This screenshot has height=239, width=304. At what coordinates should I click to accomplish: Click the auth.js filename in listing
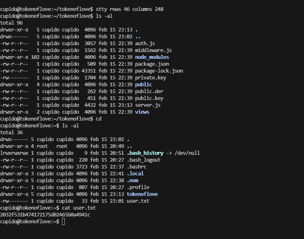[145, 43]
